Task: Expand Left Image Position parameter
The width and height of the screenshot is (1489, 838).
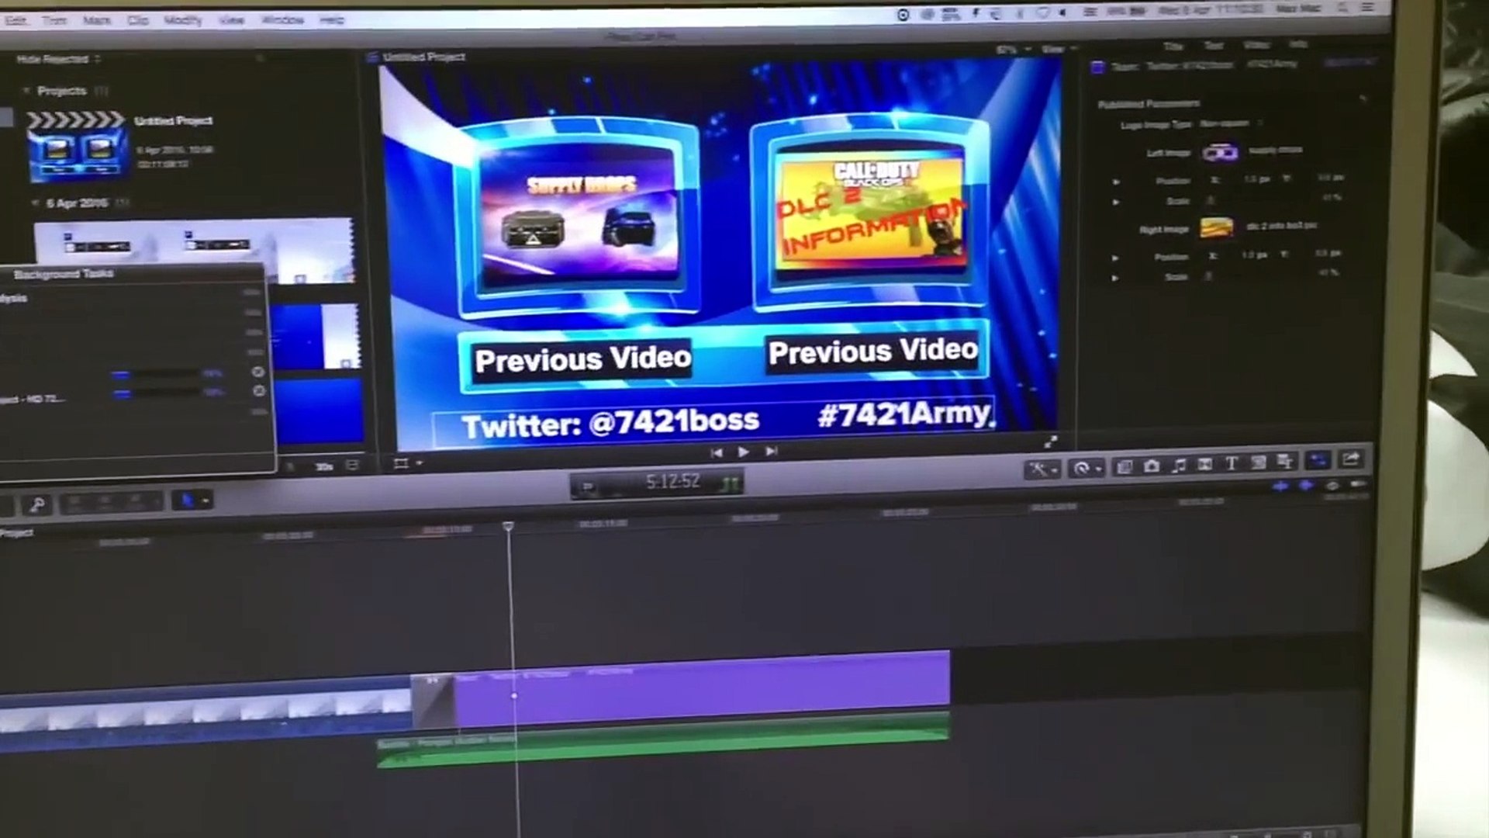Action: click(1116, 182)
